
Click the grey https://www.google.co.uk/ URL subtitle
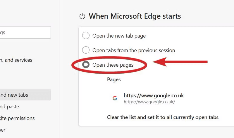149,102
